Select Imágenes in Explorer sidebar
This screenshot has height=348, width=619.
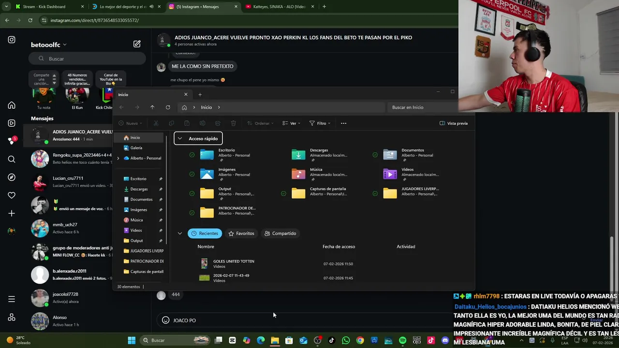[x=139, y=210]
